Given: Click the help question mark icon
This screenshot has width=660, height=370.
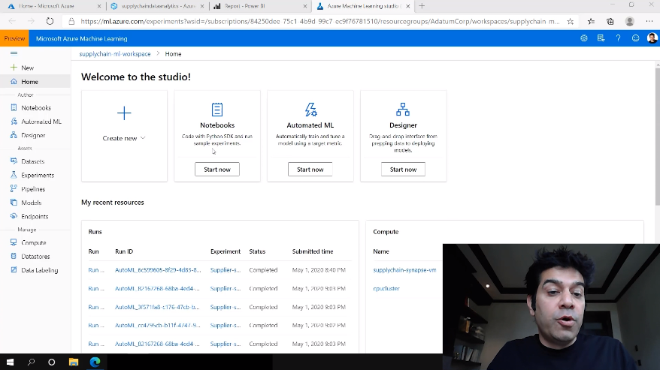Looking at the screenshot, I should point(619,38).
